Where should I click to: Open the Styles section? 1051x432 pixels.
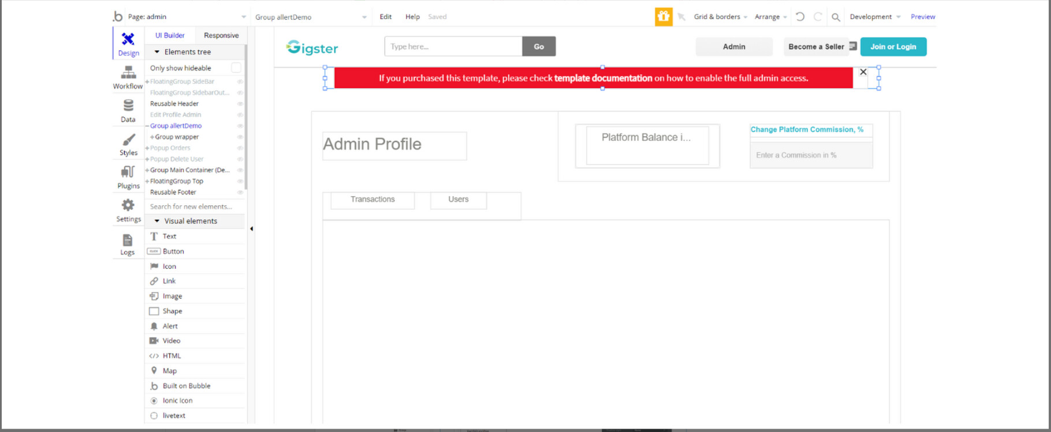coord(128,144)
